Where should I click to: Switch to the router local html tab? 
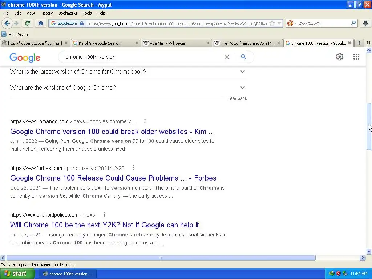(x=35, y=43)
